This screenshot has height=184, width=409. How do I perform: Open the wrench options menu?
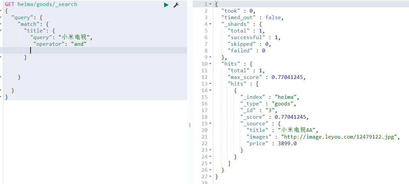(176, 5)
